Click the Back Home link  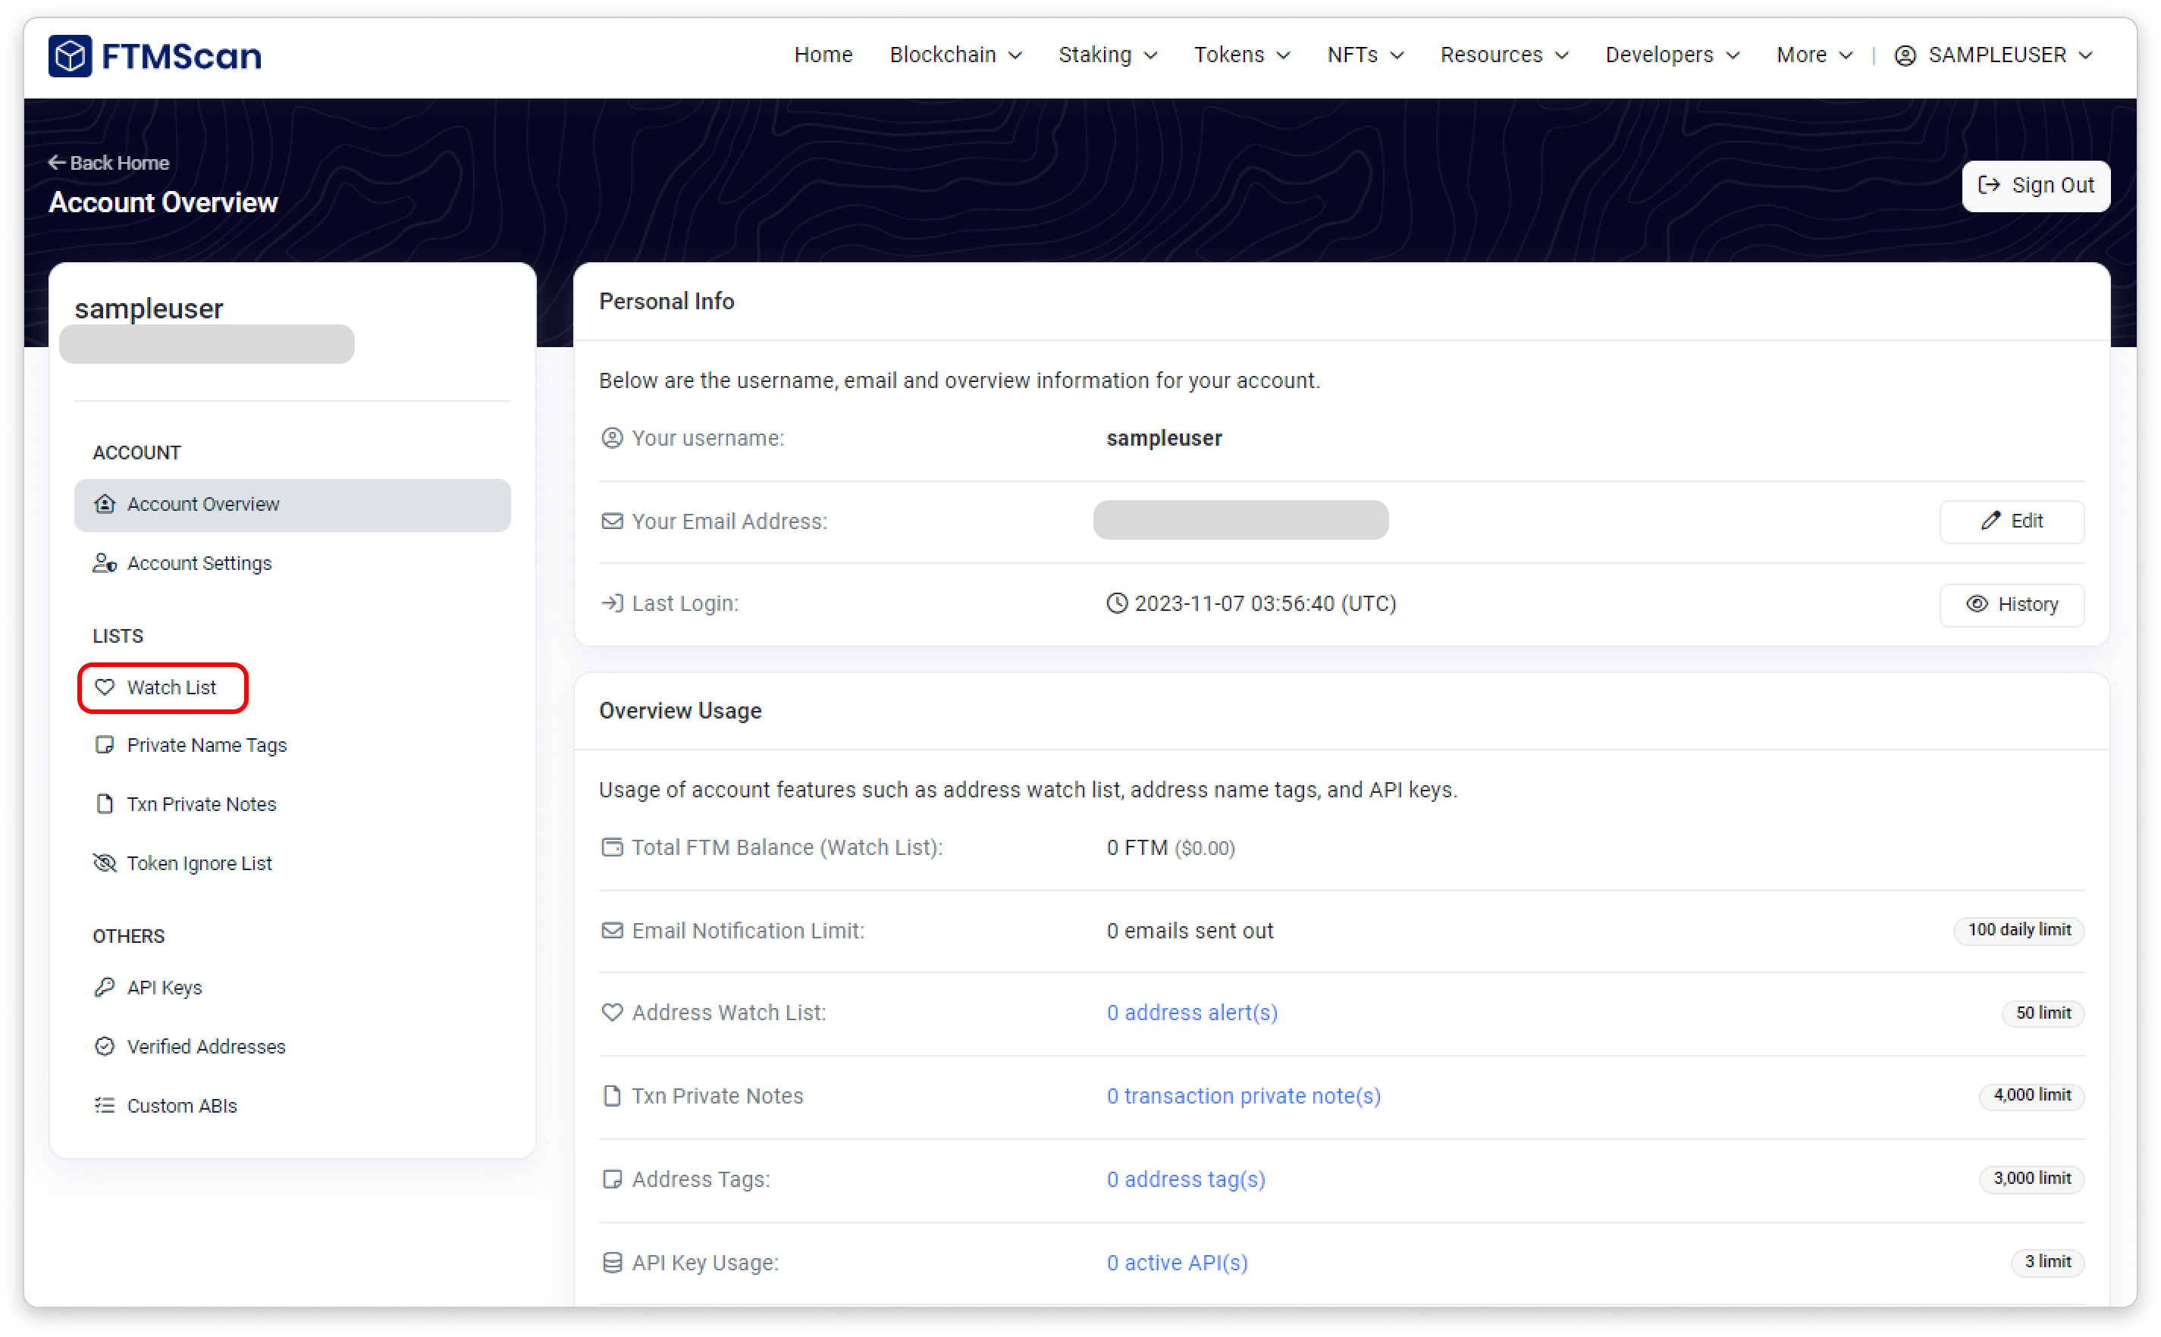pyautogui.click(x=108, y=163)
